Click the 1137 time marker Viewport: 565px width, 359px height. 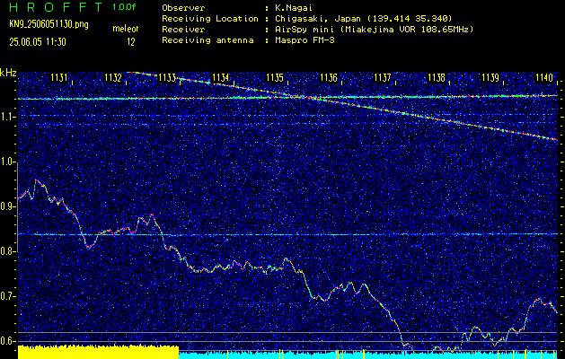pos(383,77)
